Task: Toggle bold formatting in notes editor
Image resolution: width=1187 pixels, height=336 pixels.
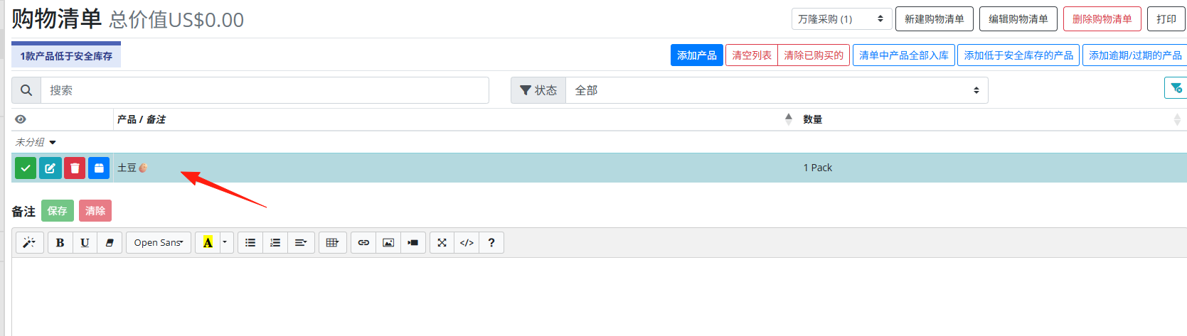Action: click(60, 243)
